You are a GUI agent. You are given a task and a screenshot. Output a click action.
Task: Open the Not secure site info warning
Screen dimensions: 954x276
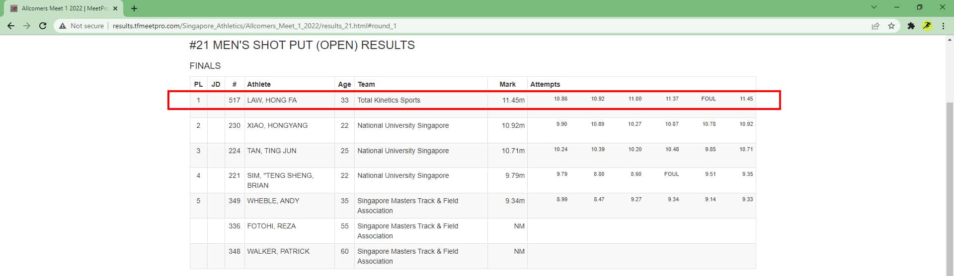pos(81,26)
